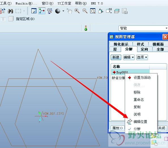This screenshot has height=148, width=168.
Task: Switch to the 层 tab
Action: (x=115, y=49)
